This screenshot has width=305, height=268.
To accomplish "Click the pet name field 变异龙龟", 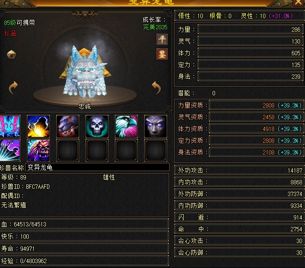I will coord(97,167).
